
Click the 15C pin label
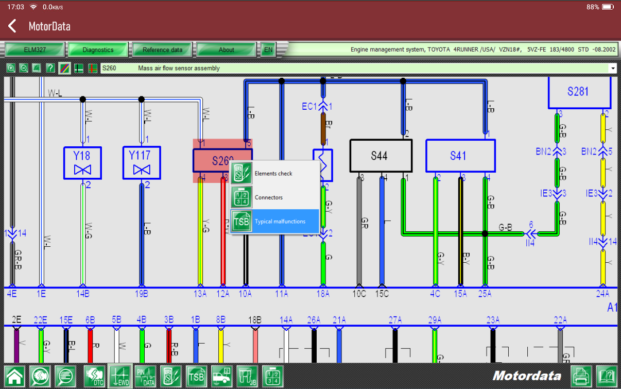pyautogui.click(x=382, y=294)
